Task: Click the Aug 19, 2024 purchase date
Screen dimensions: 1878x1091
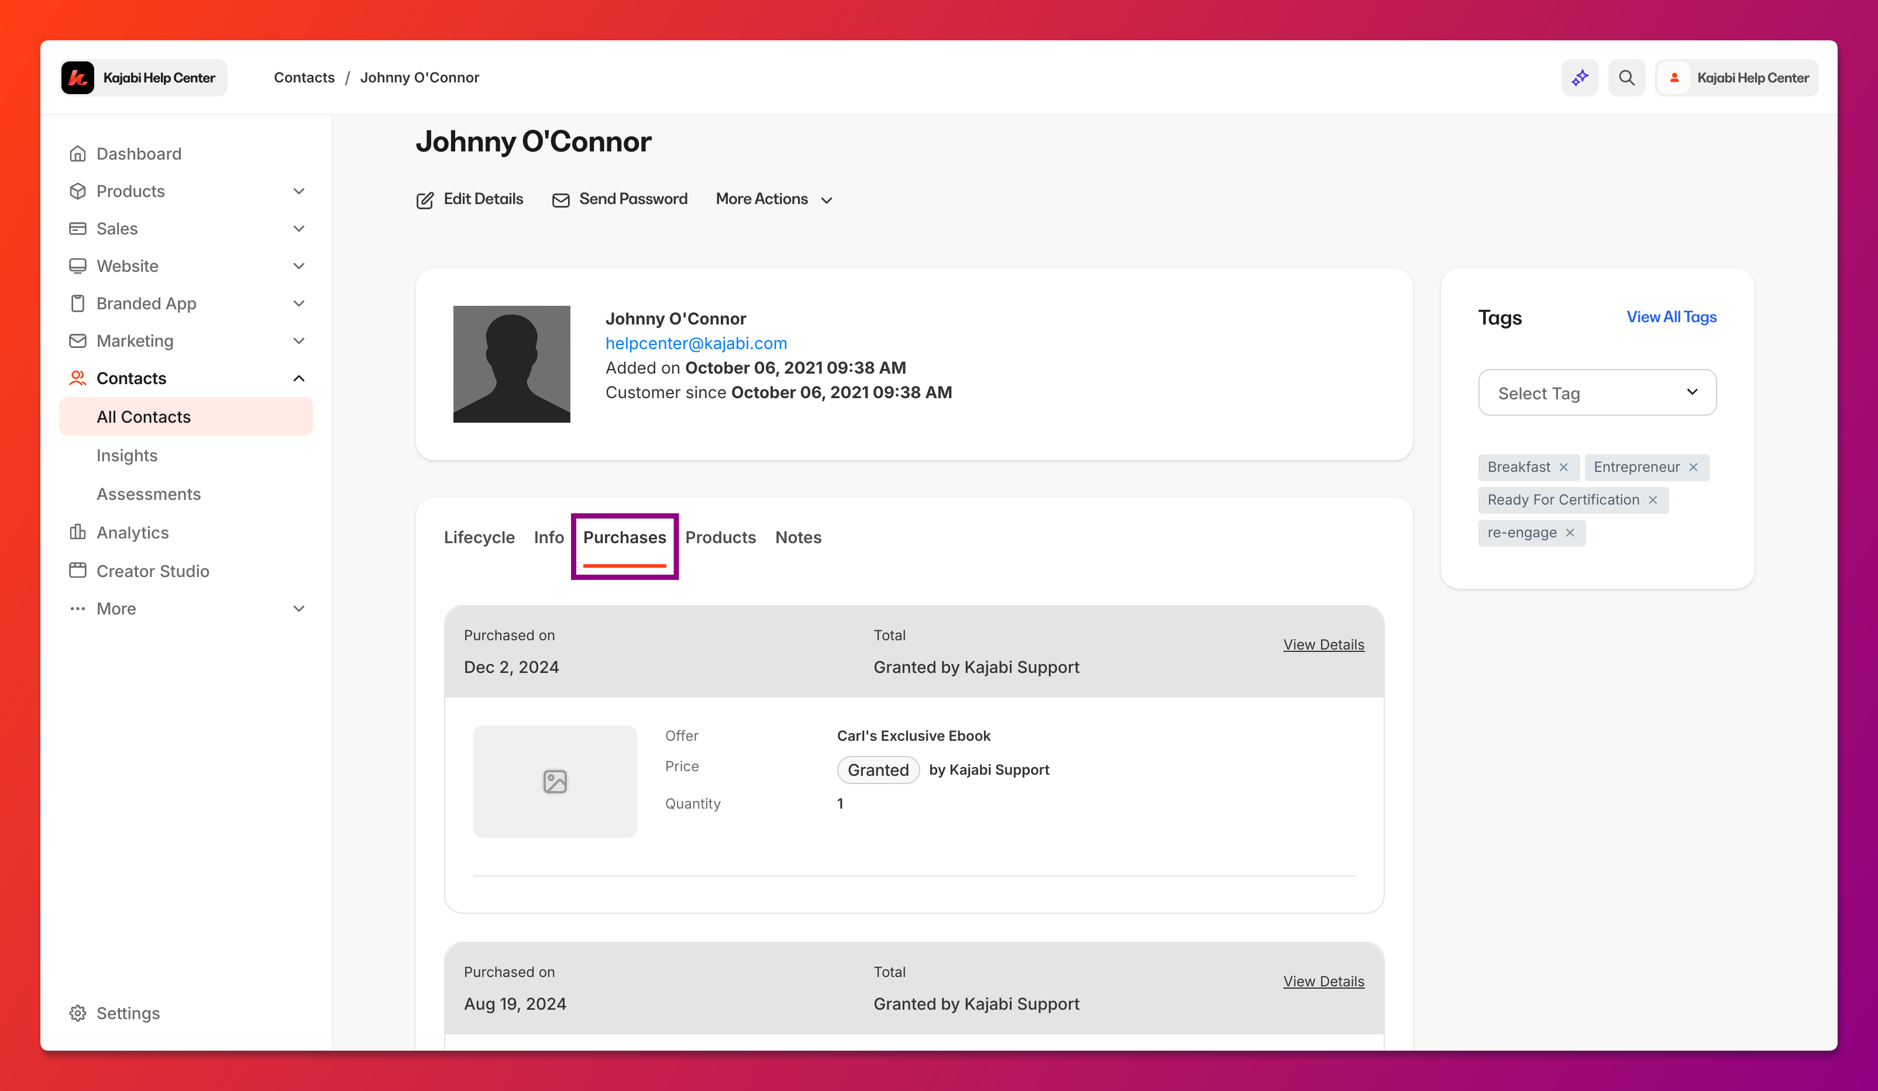Action: coord(515,1004)
